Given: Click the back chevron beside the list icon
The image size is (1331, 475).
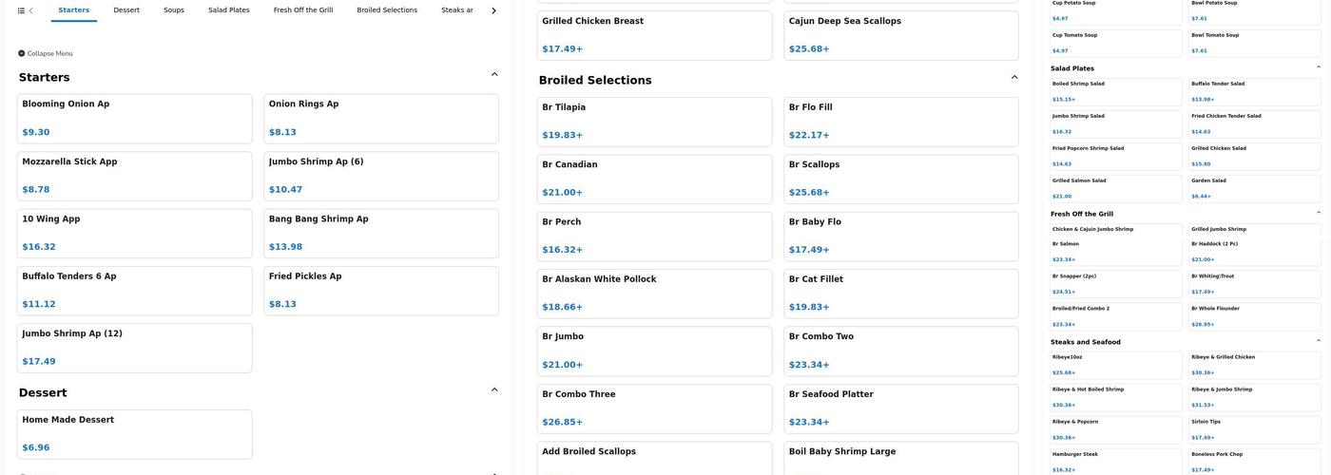Looking at the screenshot, I should click(31, 10).
